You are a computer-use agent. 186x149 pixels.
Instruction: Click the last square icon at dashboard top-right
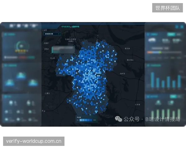point(182,27)
